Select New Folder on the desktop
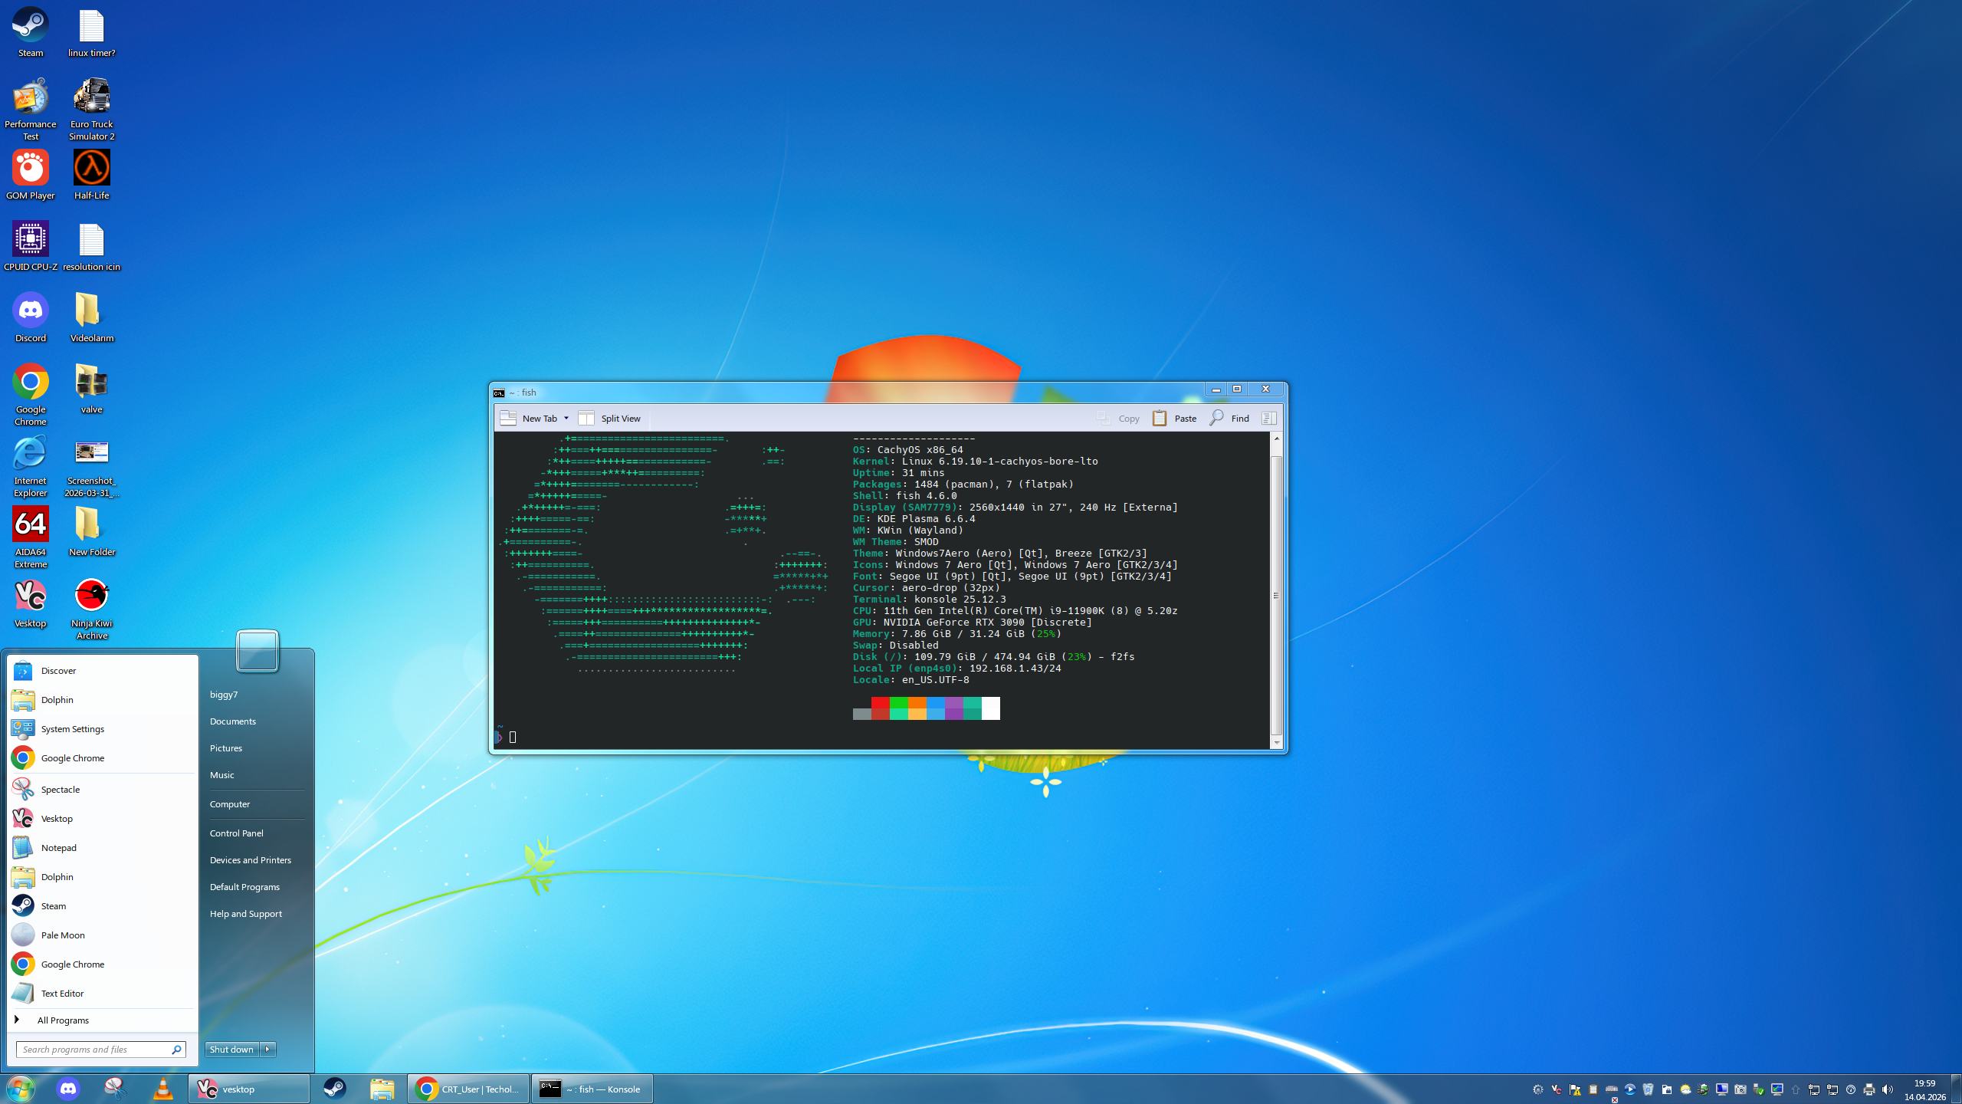Screen dimensions: 1962x1104 pos(91,531)
